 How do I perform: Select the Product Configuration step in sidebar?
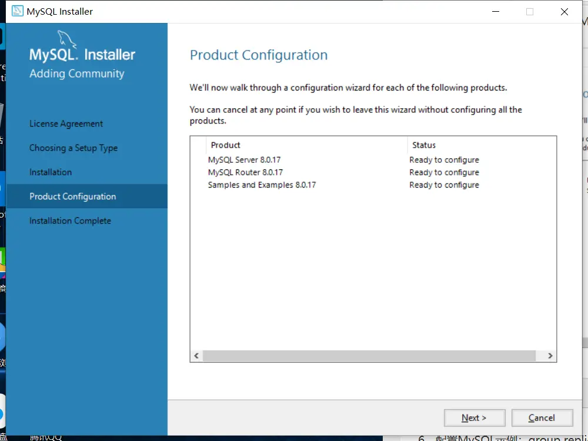click(x=86, y=196)
